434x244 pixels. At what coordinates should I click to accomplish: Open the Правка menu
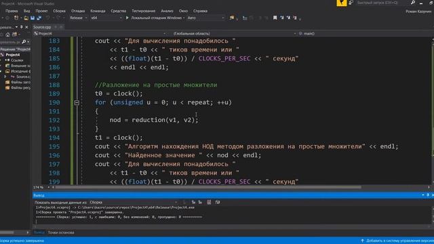pos(12,11)
